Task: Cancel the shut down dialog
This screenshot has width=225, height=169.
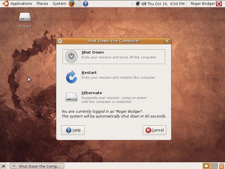Action: pyautogui.click(x=155, y=130)
